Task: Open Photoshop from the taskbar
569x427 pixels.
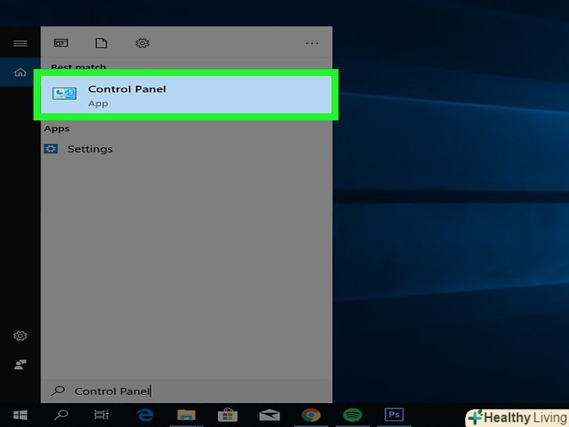Action: [x=394, y=415]
